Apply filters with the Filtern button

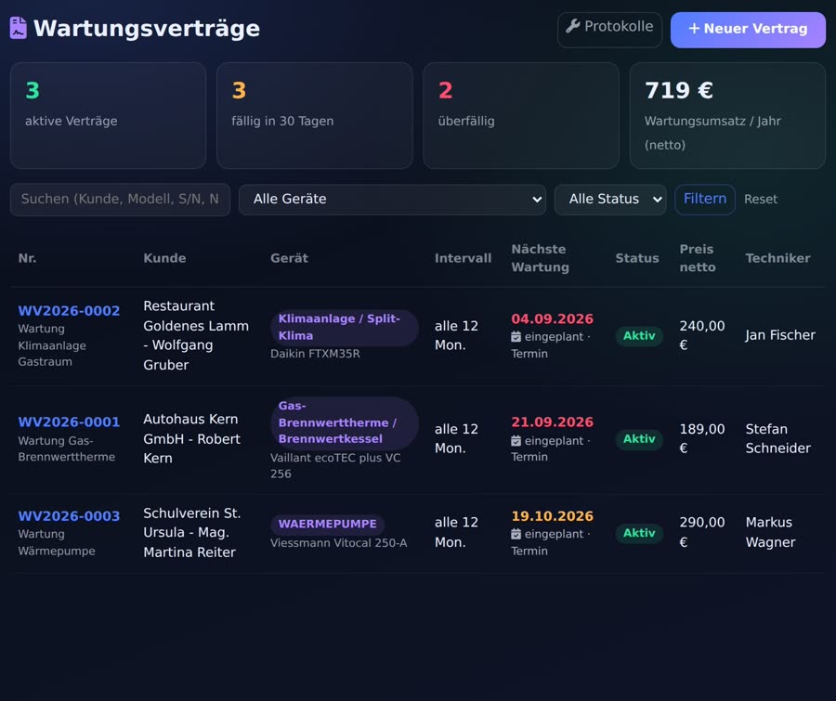tap(704, 200)
